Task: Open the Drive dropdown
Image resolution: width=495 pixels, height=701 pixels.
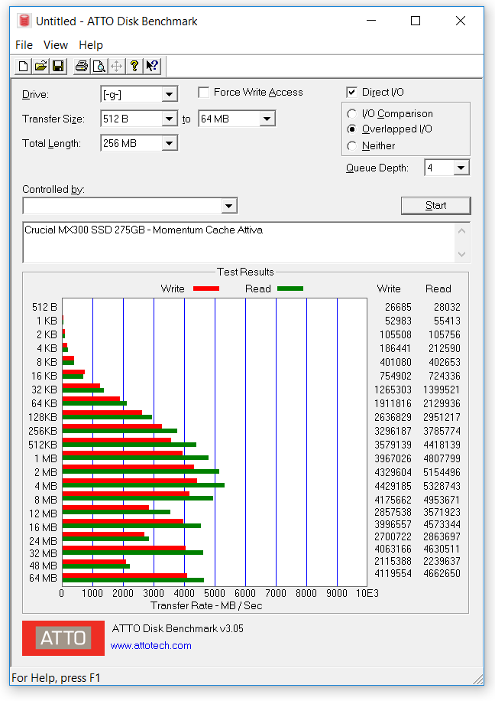Action: pos(169,94)
